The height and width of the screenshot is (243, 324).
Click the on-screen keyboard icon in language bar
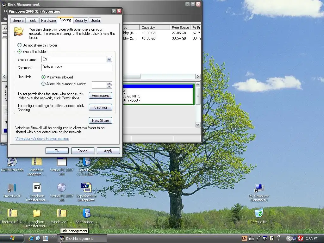(252, 239)
